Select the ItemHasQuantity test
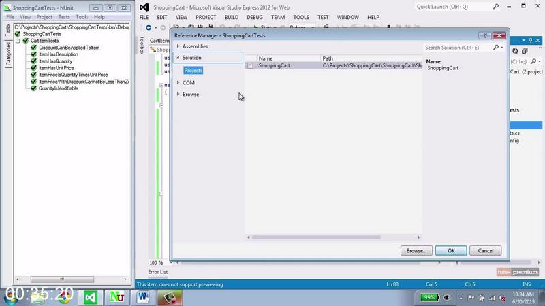Screen dimensions: 545x306 pyautogui.click(x=56, y=61)
